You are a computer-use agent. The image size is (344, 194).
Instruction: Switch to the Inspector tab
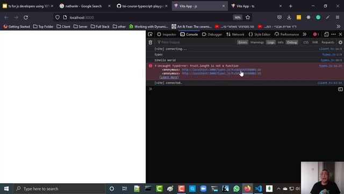click(167, 34)
